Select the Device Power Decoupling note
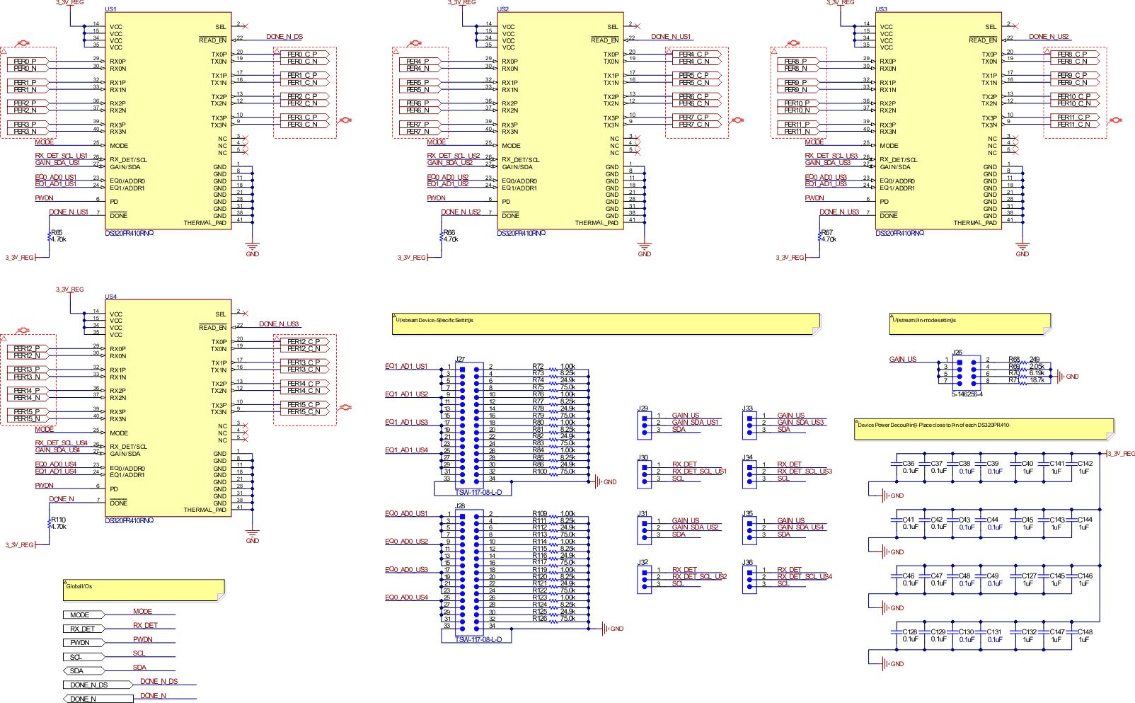Image resolution: width=1135 pixels, height=703 pixels. (984, 428)
